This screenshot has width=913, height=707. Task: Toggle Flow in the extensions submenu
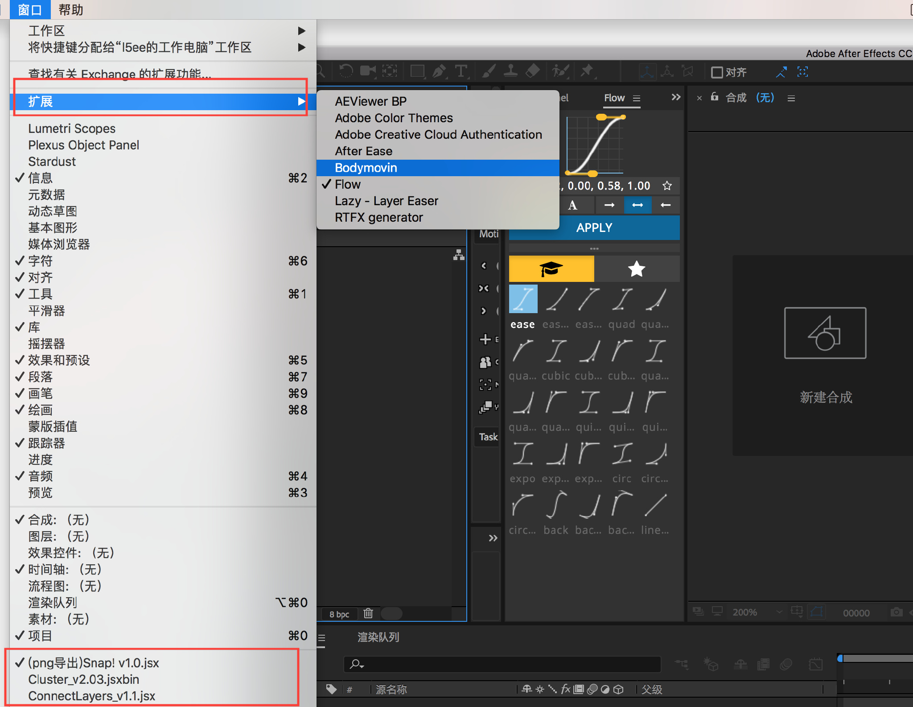point(348,184)
